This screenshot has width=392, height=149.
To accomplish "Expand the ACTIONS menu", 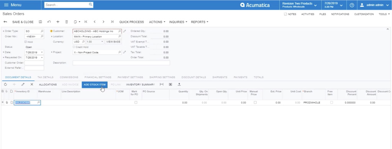I will coord(157,22).
